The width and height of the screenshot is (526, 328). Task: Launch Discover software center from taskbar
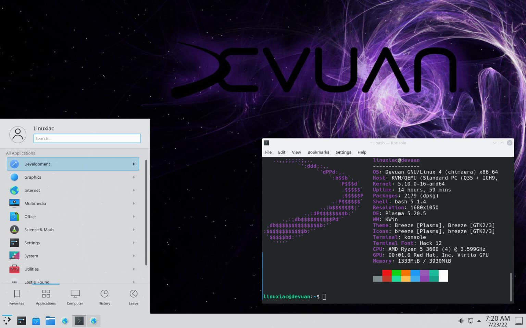36,320
